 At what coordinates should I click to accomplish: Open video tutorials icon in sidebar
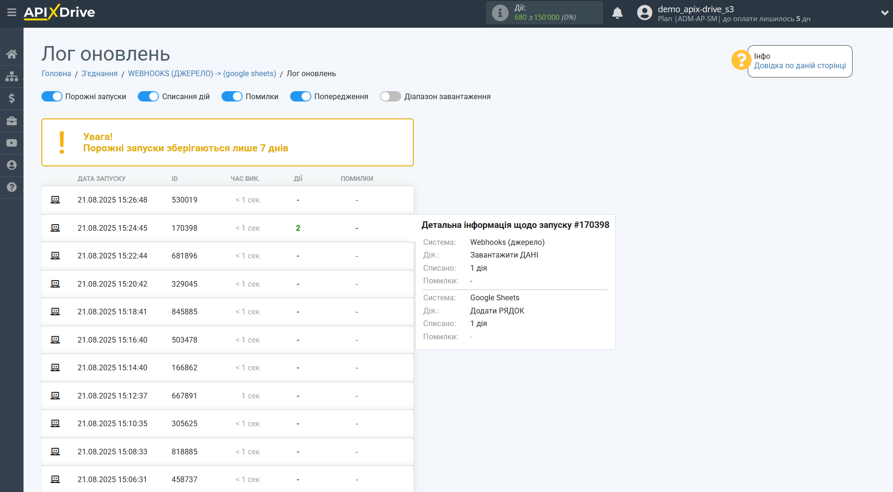[12, 143]
